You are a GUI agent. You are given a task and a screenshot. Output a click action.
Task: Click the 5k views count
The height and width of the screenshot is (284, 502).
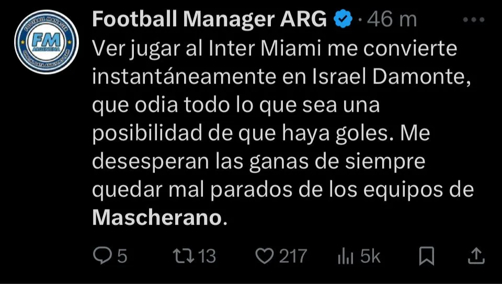point(370,256)
